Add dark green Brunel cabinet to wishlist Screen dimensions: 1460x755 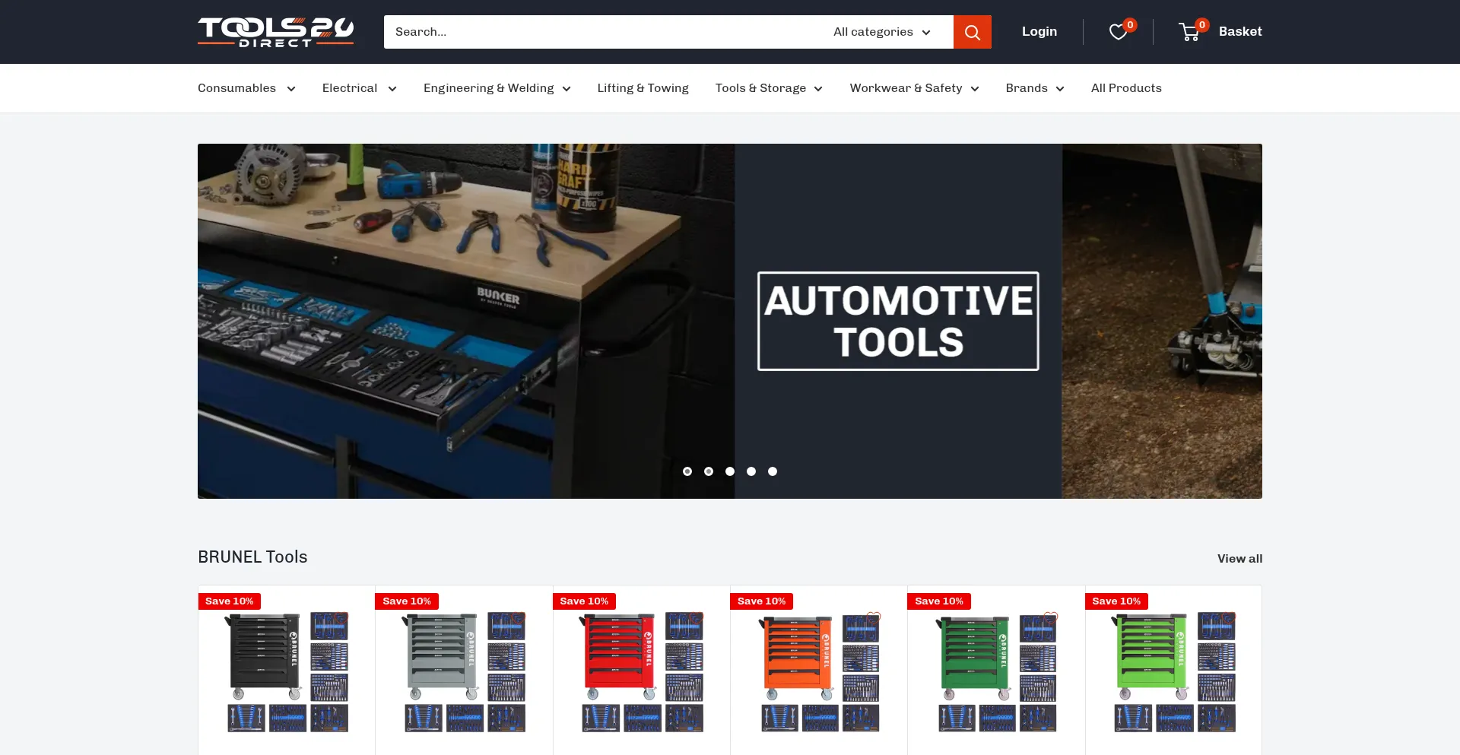pos(1051,617)
